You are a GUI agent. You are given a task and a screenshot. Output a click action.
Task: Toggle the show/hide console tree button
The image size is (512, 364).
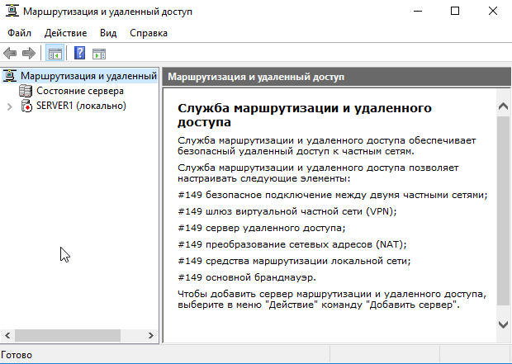tap(55, 54)
